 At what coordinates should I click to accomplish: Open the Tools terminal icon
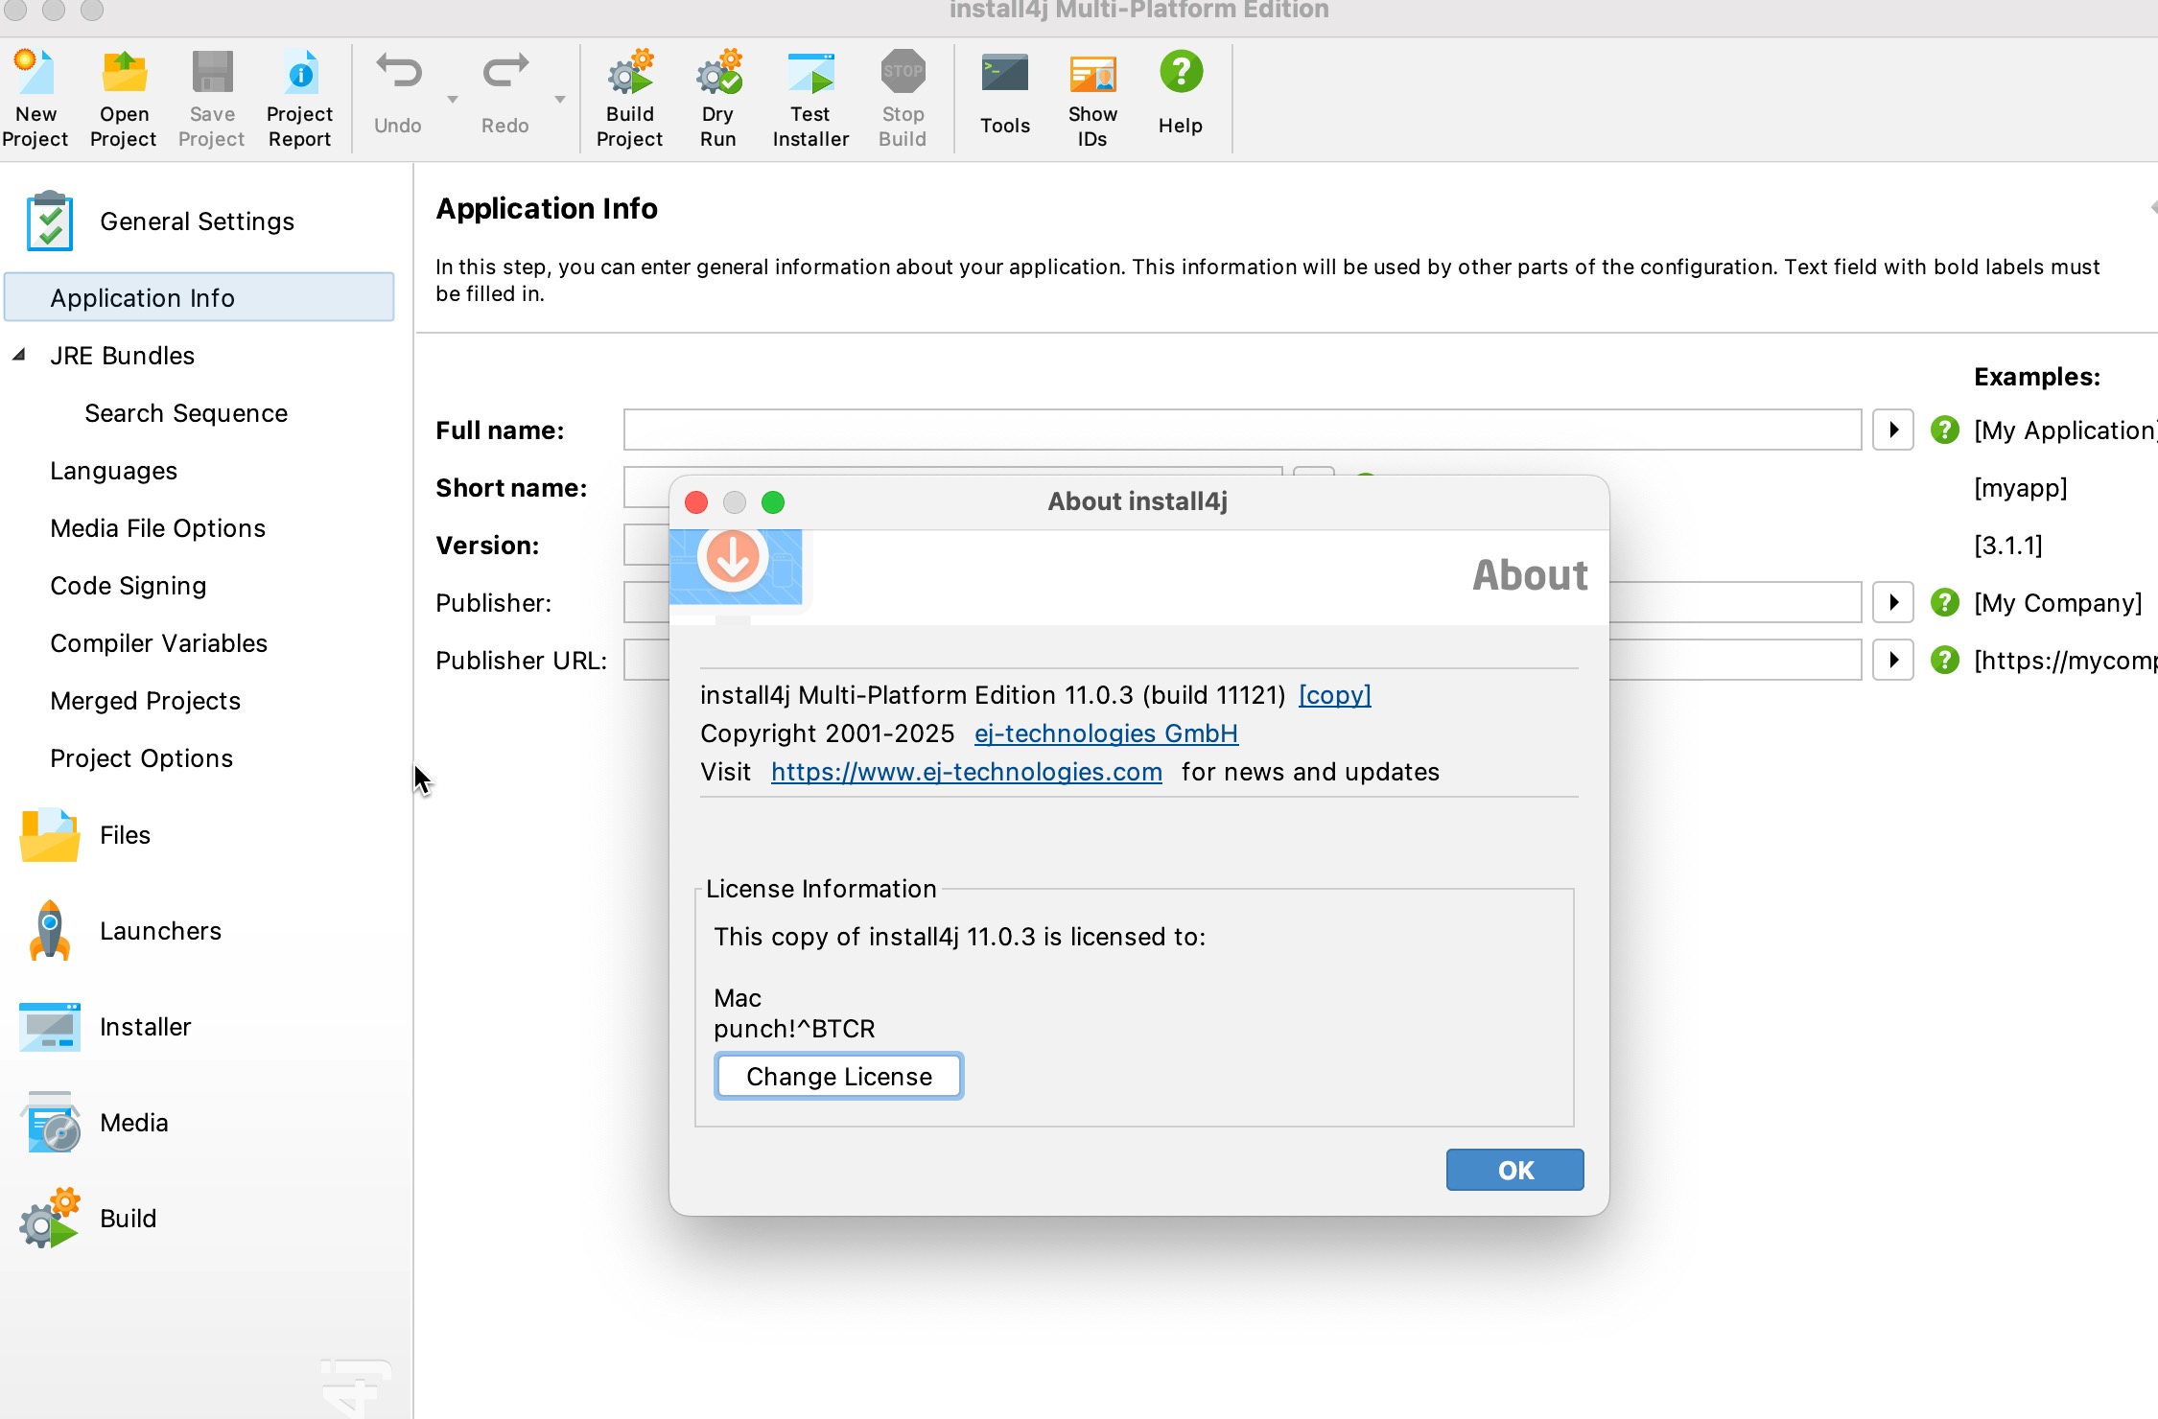(1005, 73)
